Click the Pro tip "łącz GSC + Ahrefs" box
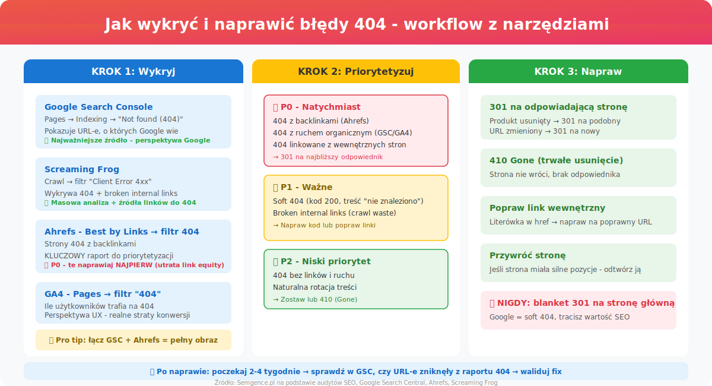Viewport: 712px width, 386px height. click(133, 340)
